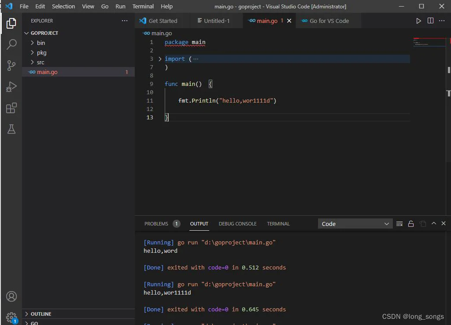Click the 'package main' line in editor
This screenshot has height=325, width=451.
(185, 42)
